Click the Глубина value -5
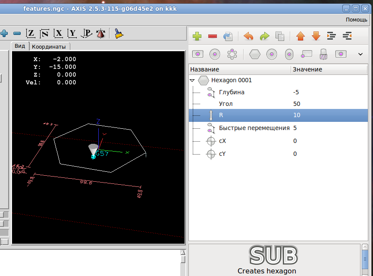 click(x=296, y=92)
